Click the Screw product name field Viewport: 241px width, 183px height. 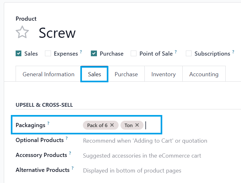57,33
